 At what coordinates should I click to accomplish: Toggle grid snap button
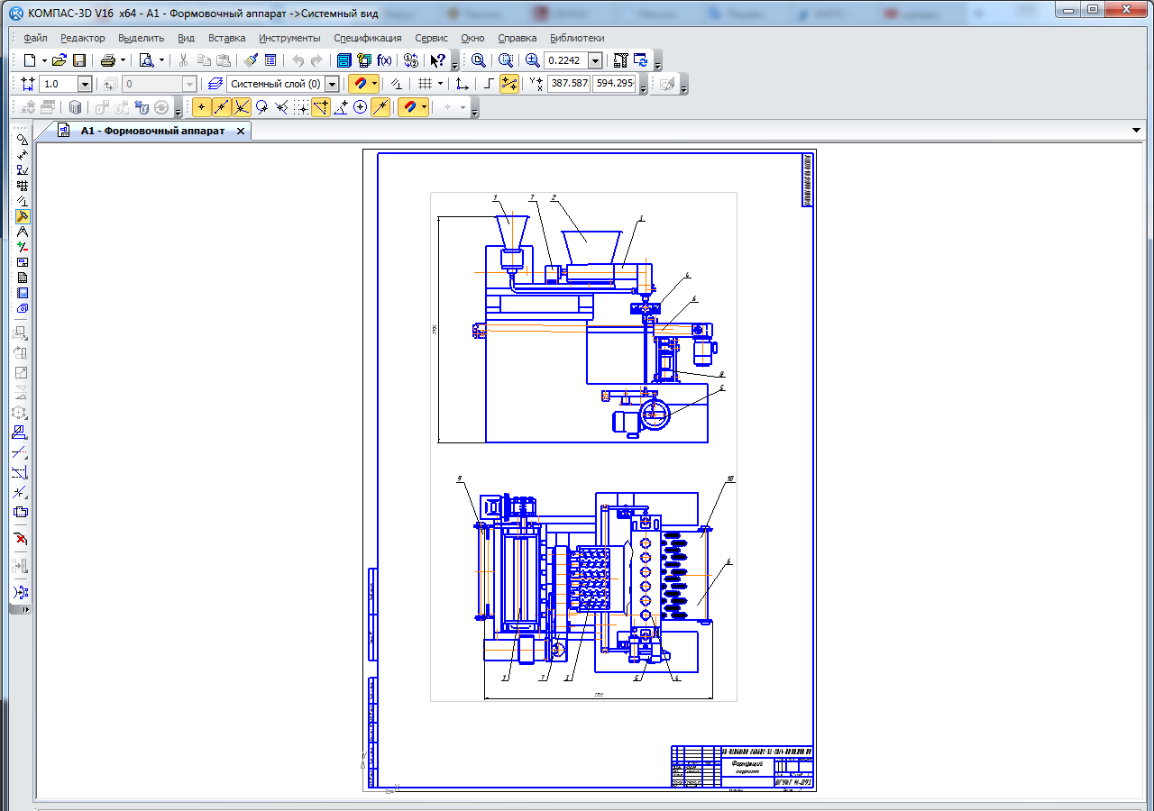[301, 107]
